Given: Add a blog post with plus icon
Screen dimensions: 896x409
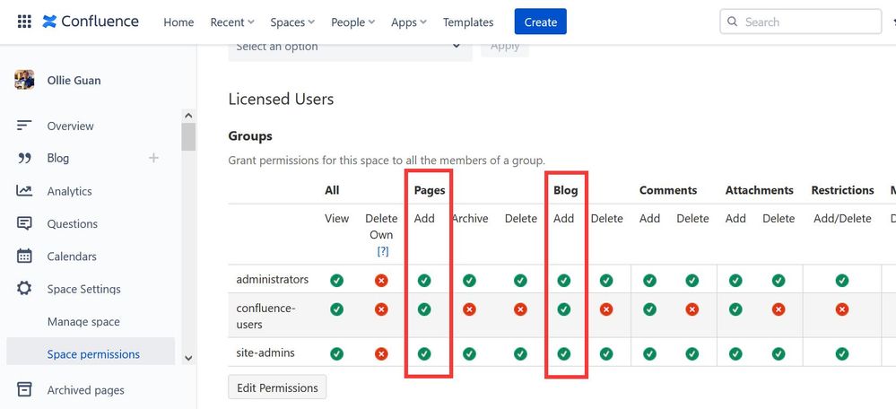Looking at the screenshot, I should 153,158.
